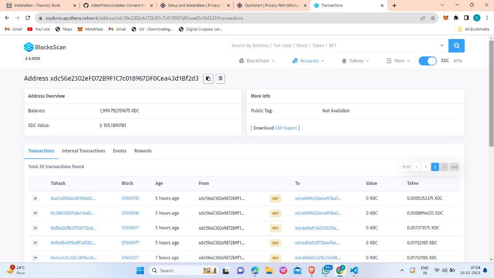
Task: Open the All Bookmarks folder
Action: click(473, 29)
